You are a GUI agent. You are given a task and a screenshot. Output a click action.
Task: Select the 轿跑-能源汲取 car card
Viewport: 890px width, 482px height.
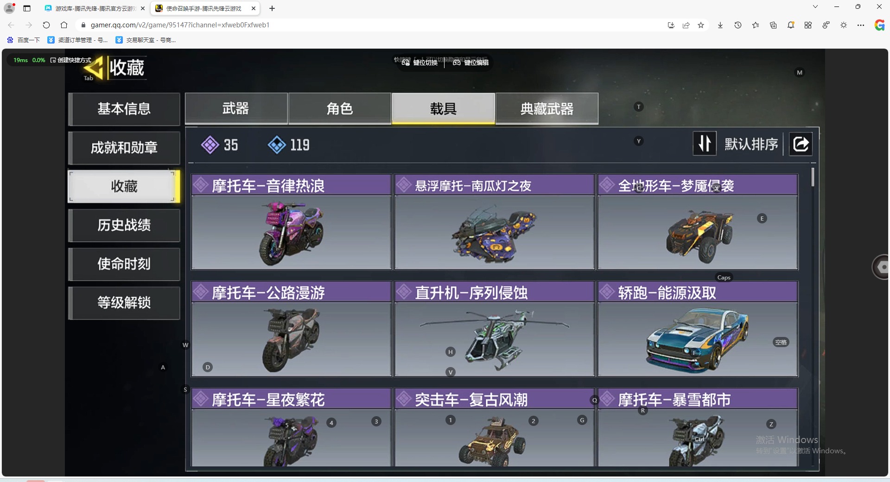[x=698, y=329]
